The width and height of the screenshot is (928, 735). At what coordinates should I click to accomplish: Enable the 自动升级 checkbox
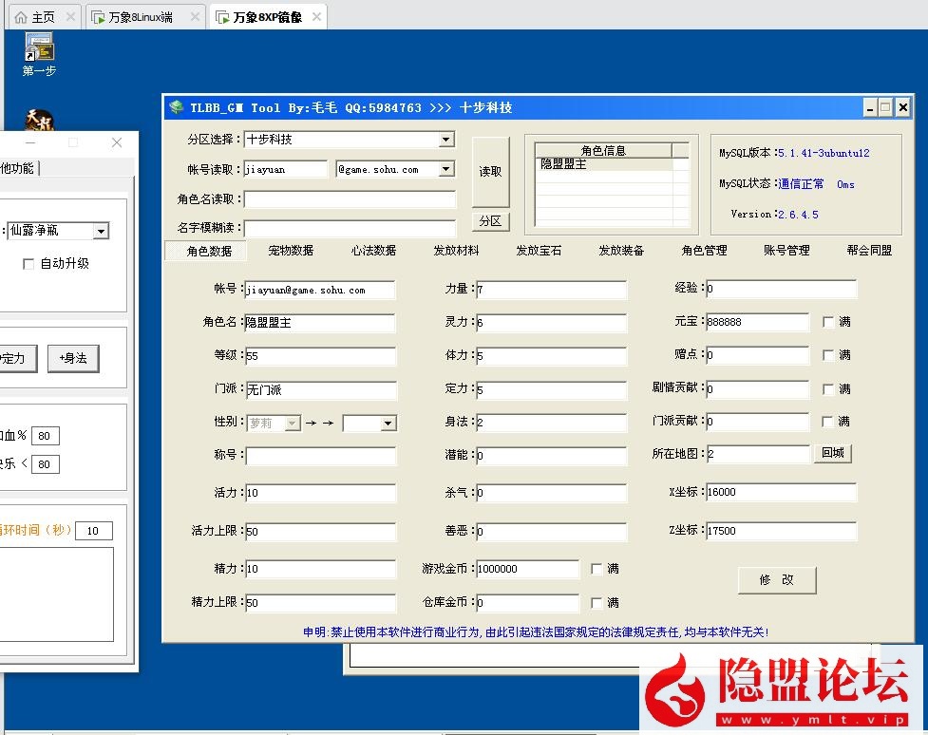pyautogui.click(x=28, y=264)
